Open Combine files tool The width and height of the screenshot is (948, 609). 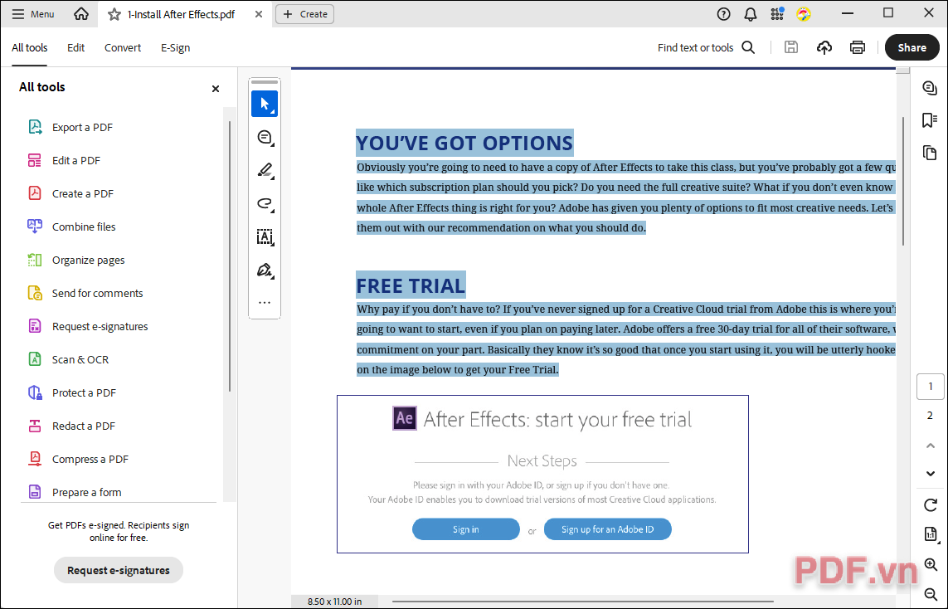(x=71, y=227)
